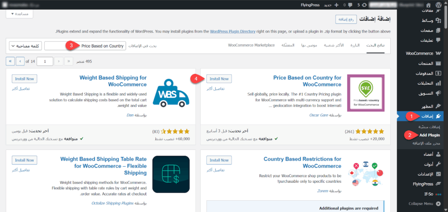Click the رفع إضافة (Upload Plugin) button
448x212 pixels.
coord(346,19)
